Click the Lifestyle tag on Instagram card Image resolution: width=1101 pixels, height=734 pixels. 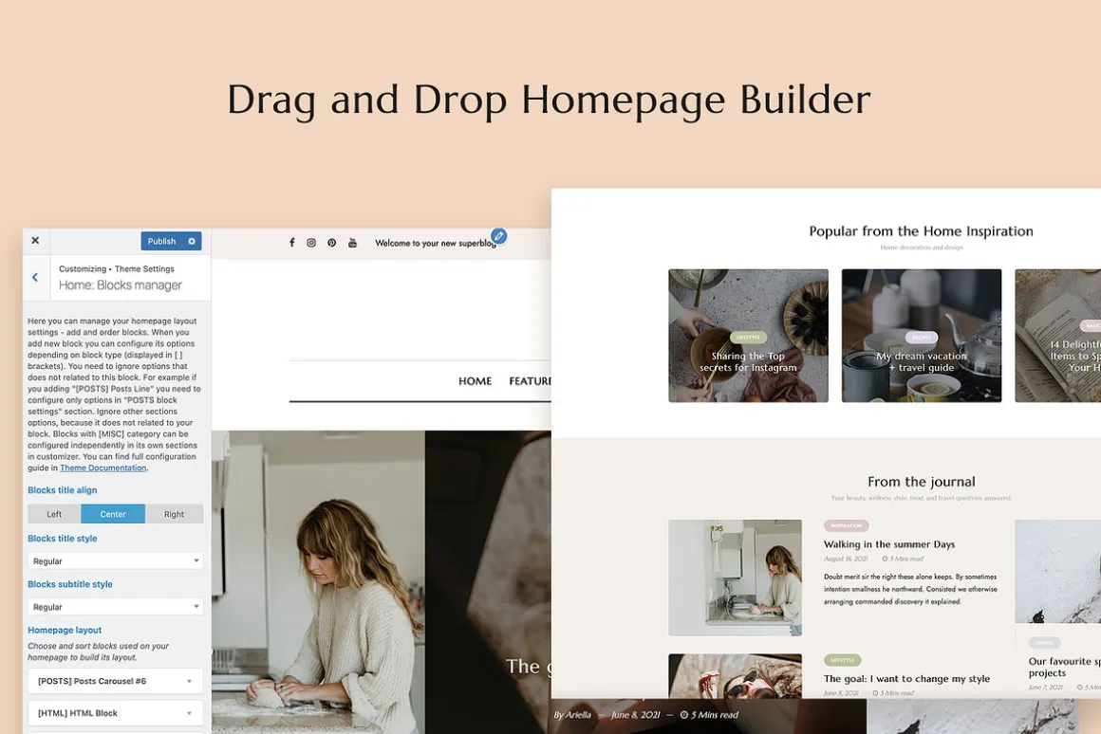[x=748, y=338]
